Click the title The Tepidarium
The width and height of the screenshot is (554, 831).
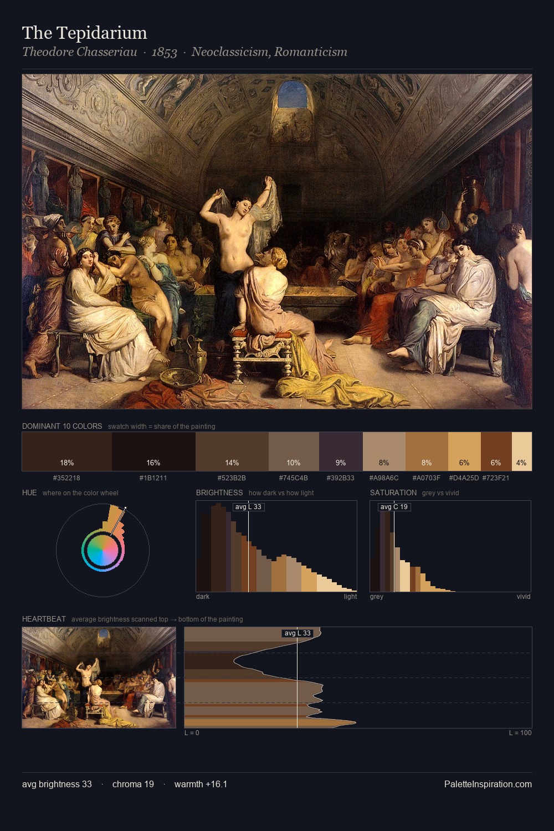pos(85,33)
